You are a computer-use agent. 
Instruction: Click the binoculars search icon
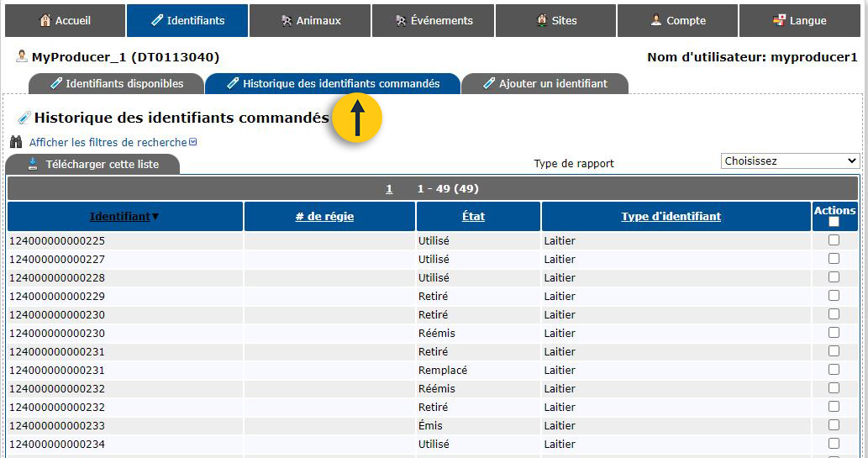pyautogui.click(x=16, y=142)
